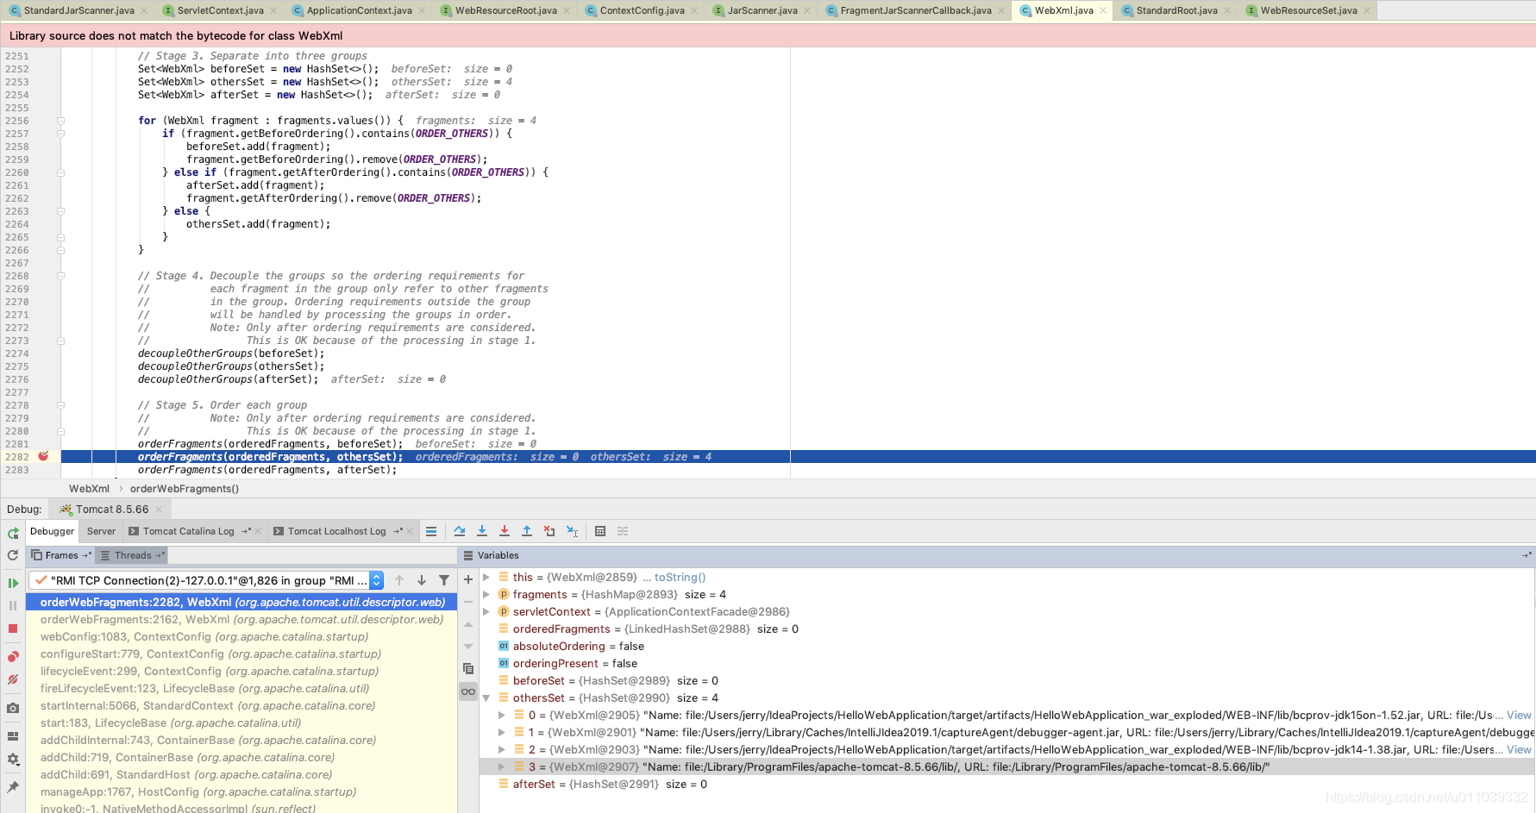Open the View Breakpoints dialog icon
1536x813 pixels.
click(13, 655)
